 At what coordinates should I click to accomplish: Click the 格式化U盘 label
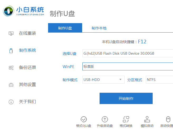[x=83, y=126]
